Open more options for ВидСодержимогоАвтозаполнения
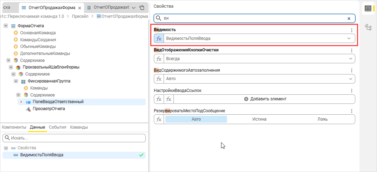This screenshot has width=377, height=172. click(351, 70)
